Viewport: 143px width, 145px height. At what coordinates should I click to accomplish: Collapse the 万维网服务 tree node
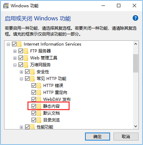tap(15, 65)
